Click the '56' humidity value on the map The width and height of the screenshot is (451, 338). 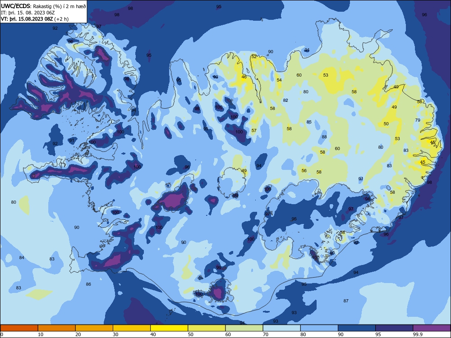tap(304, 170)
